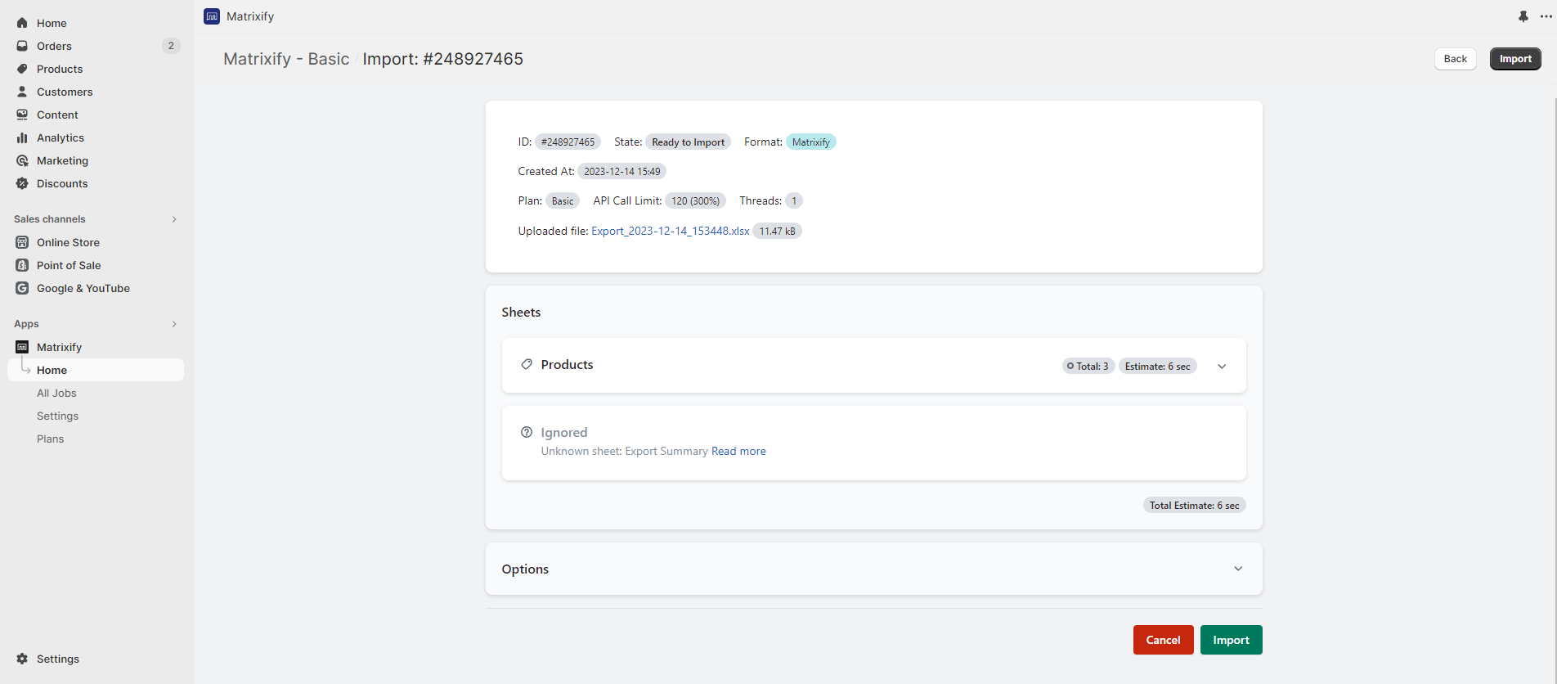The image size is (1557, 684).
Task: Click the Home icon in the sidebar
Action: click(22, 23)
